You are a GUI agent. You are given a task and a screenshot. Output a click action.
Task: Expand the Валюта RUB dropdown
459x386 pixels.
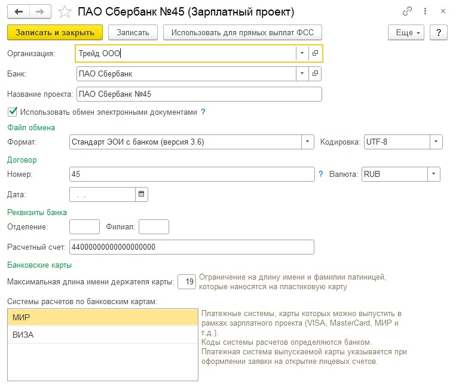(433, 174)
